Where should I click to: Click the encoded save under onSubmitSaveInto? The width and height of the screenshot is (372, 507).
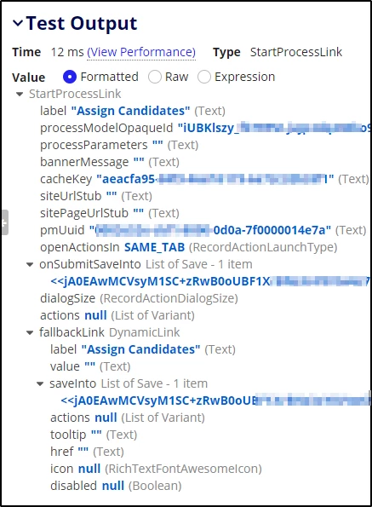tap(210, 282)
